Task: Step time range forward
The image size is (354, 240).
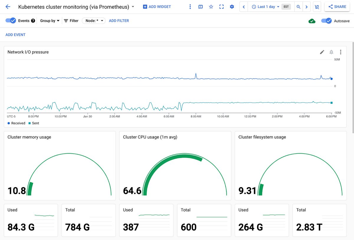Action: [x=307, y=7]
